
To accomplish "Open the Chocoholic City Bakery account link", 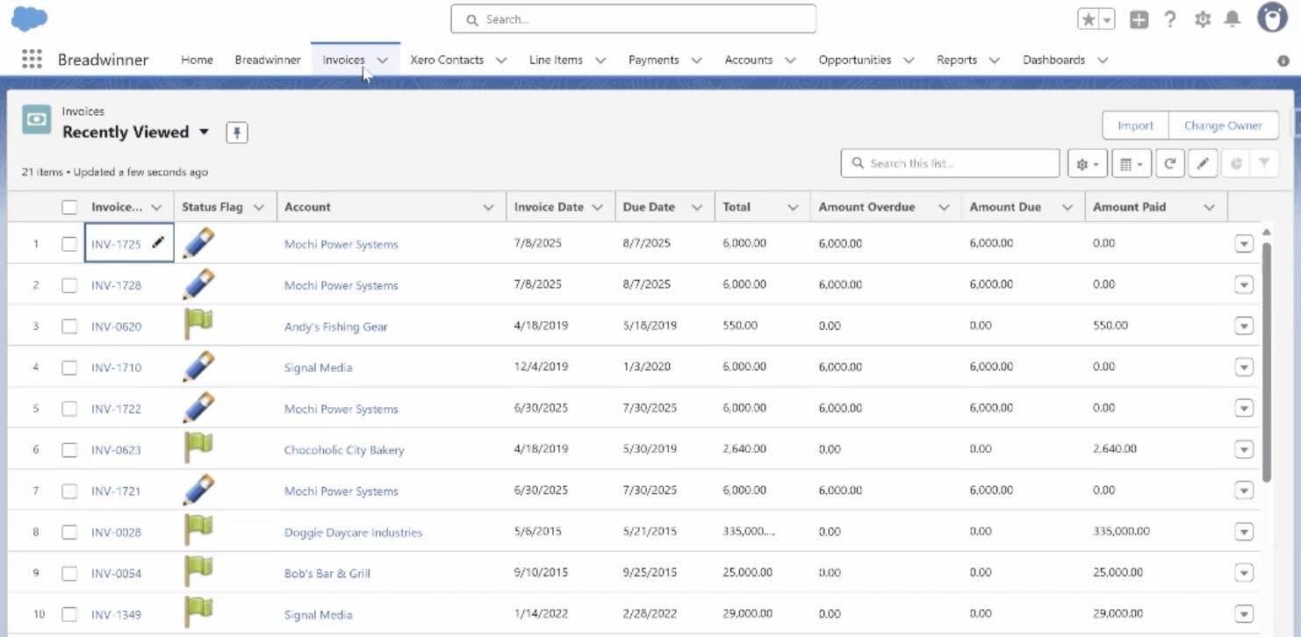I will 344,450.
